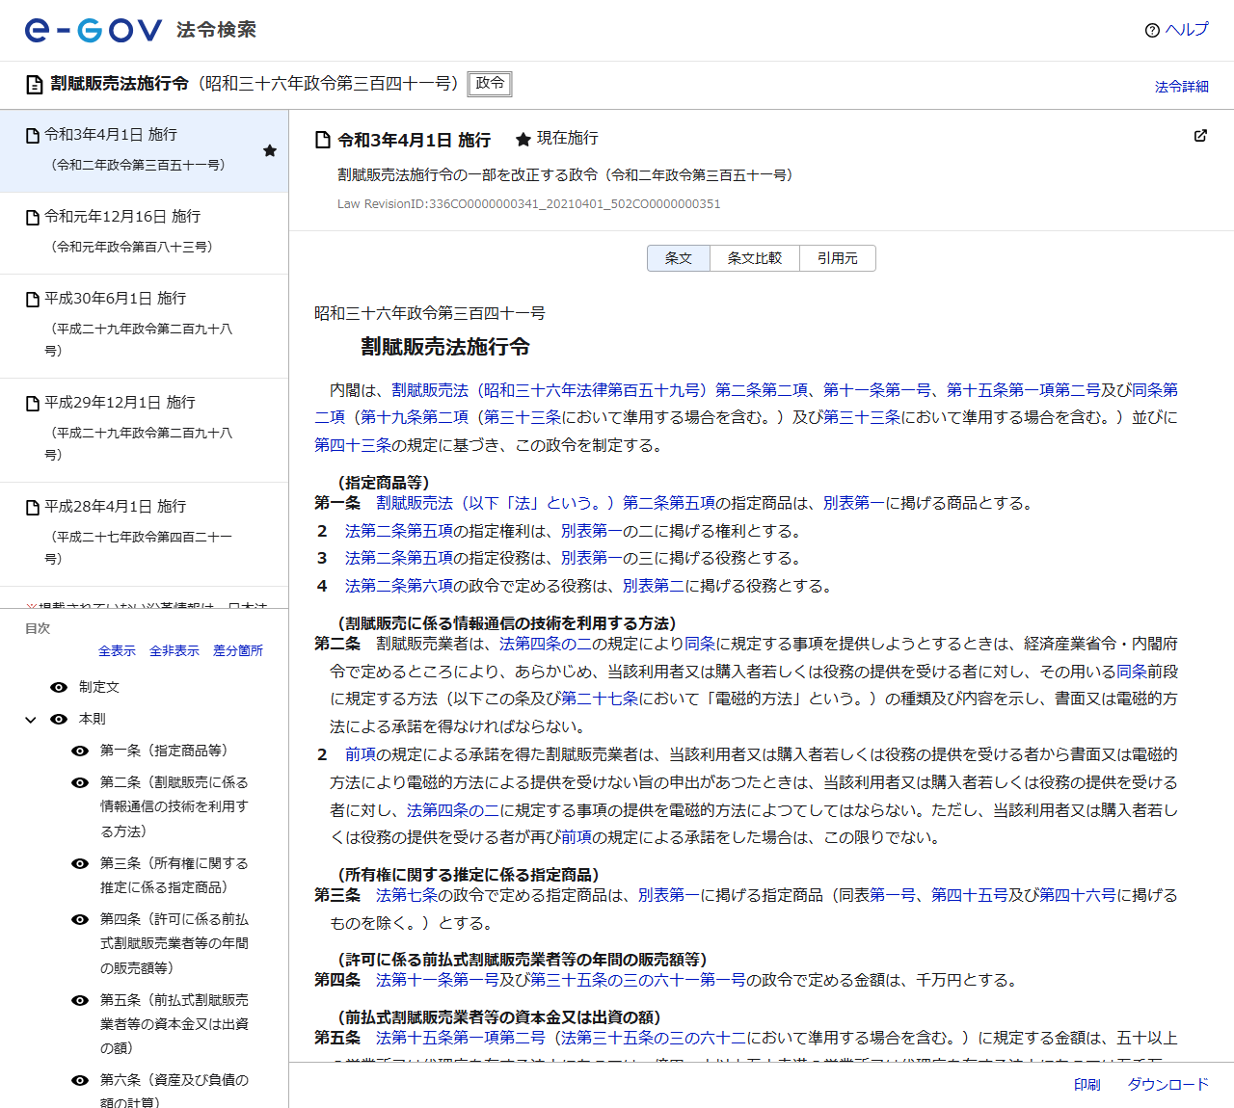The height and width of the screenshot is (1108, 1234).
Task: Toggle eye icon for 第五条 in contents
Action: click(80, 1000)
